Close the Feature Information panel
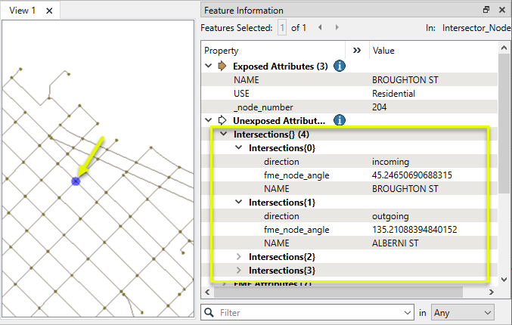Screen dimensions: 512x325 pyautogui.click(x=501, y=10)
